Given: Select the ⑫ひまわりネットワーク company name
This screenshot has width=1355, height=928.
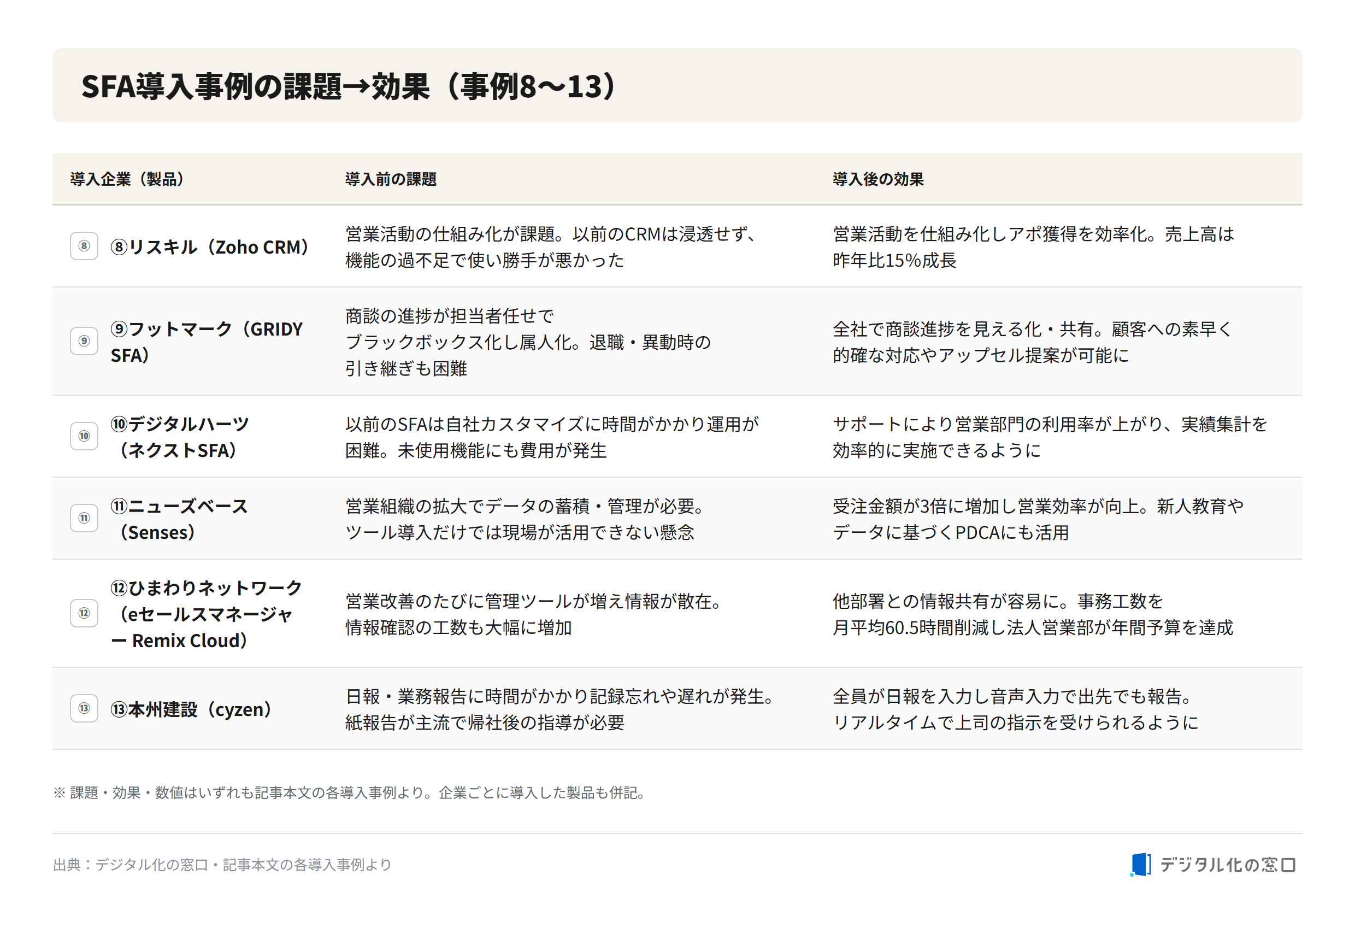Looking at the screenshot, I should [207, 614].
